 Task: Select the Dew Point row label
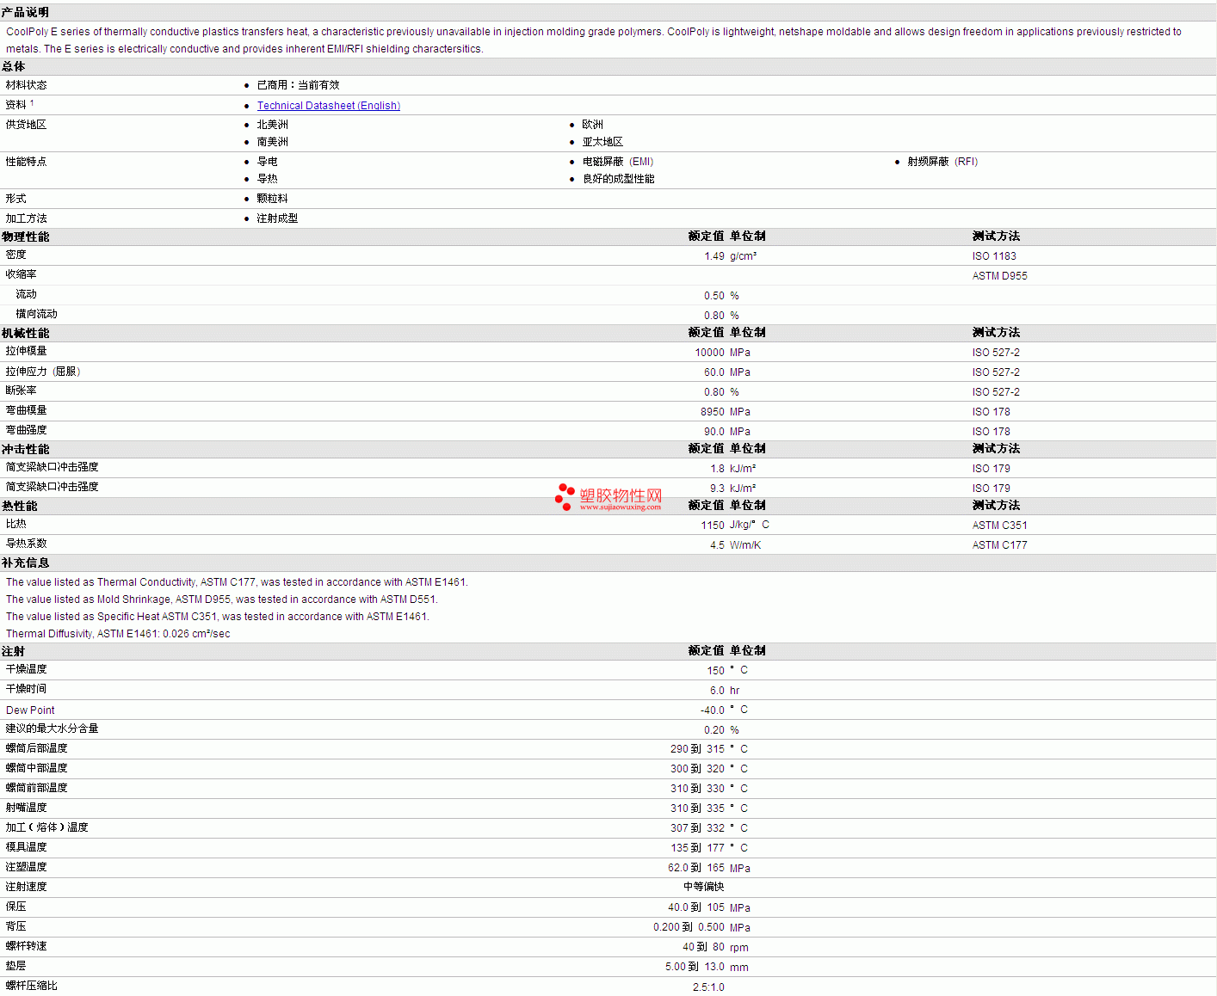[x=30, y=710]
